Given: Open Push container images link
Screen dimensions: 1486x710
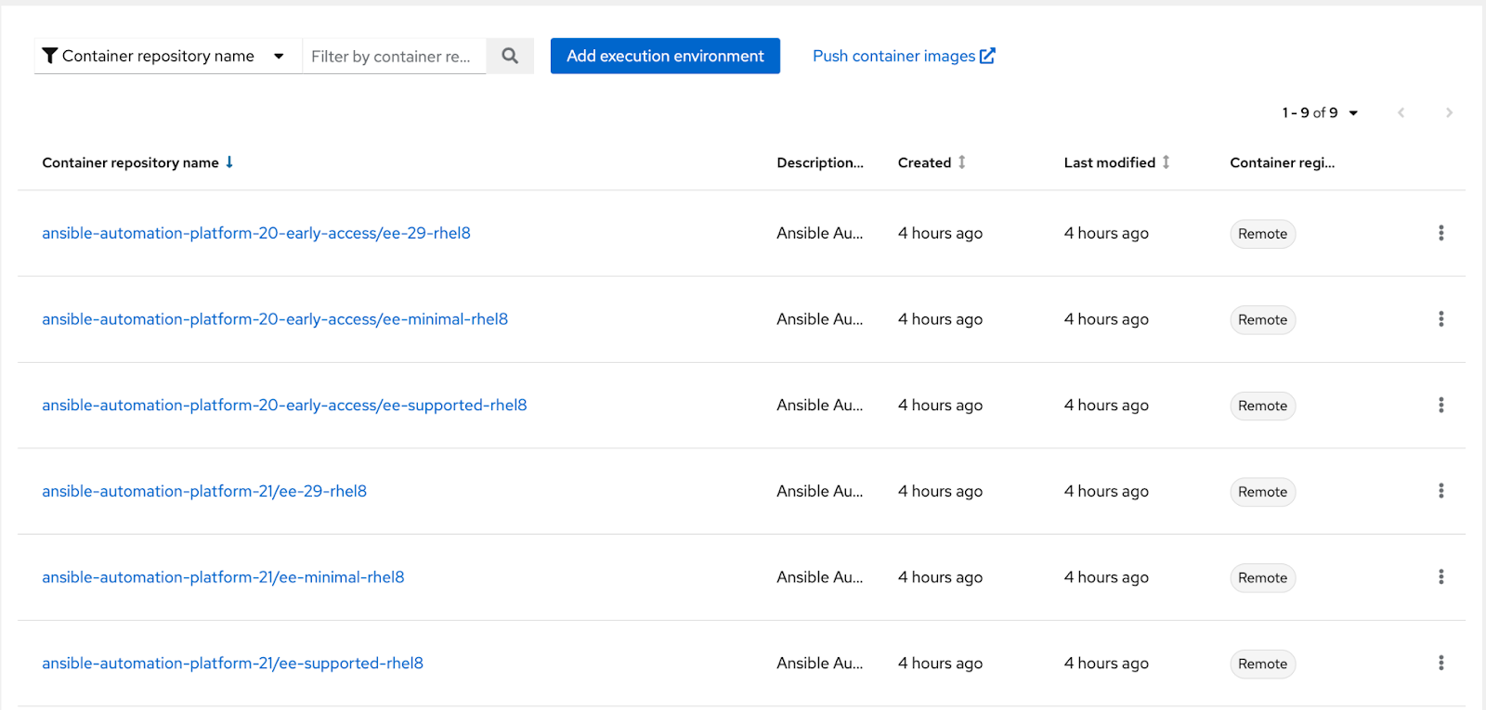Looking at the screenshot, I should 903,56.
